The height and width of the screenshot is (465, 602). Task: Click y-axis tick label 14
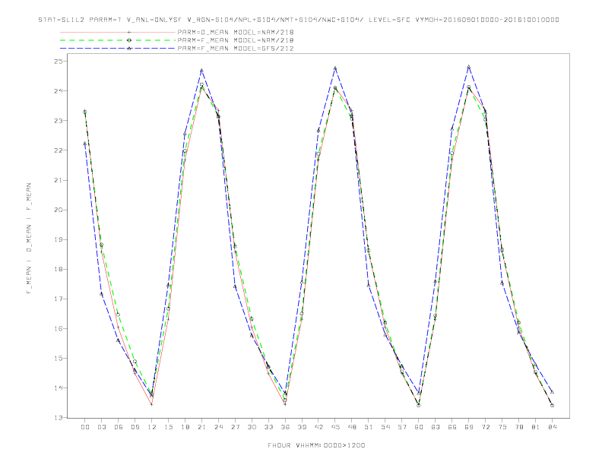[x=59, y=388]
